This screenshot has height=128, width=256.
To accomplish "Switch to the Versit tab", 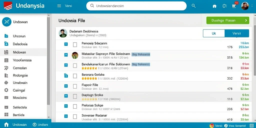I will tap(237, 33).
